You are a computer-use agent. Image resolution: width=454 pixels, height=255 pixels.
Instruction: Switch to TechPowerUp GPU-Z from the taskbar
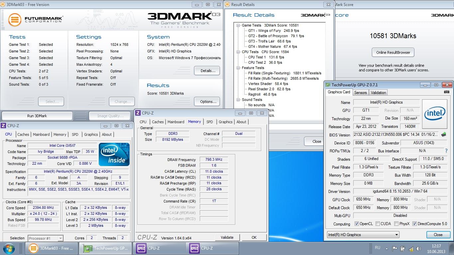coord(105,248)
